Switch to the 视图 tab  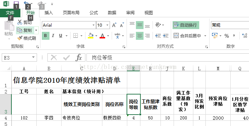[x=149, y=13]
